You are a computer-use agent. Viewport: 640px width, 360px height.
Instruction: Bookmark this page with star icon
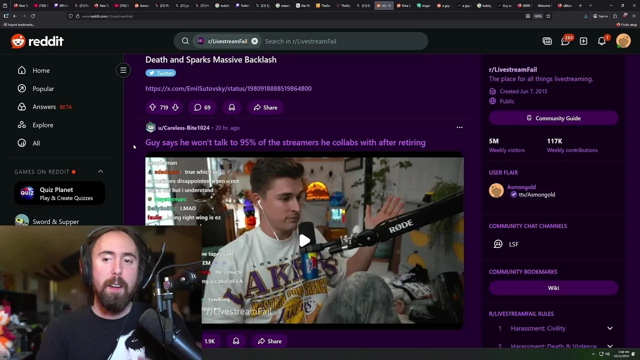point(548,16)
